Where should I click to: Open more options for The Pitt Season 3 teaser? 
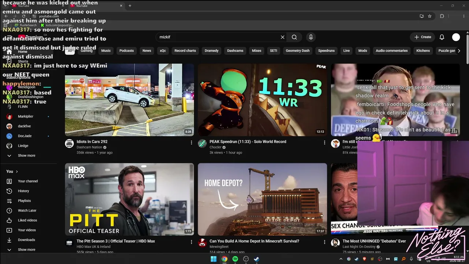click(191, 242)
